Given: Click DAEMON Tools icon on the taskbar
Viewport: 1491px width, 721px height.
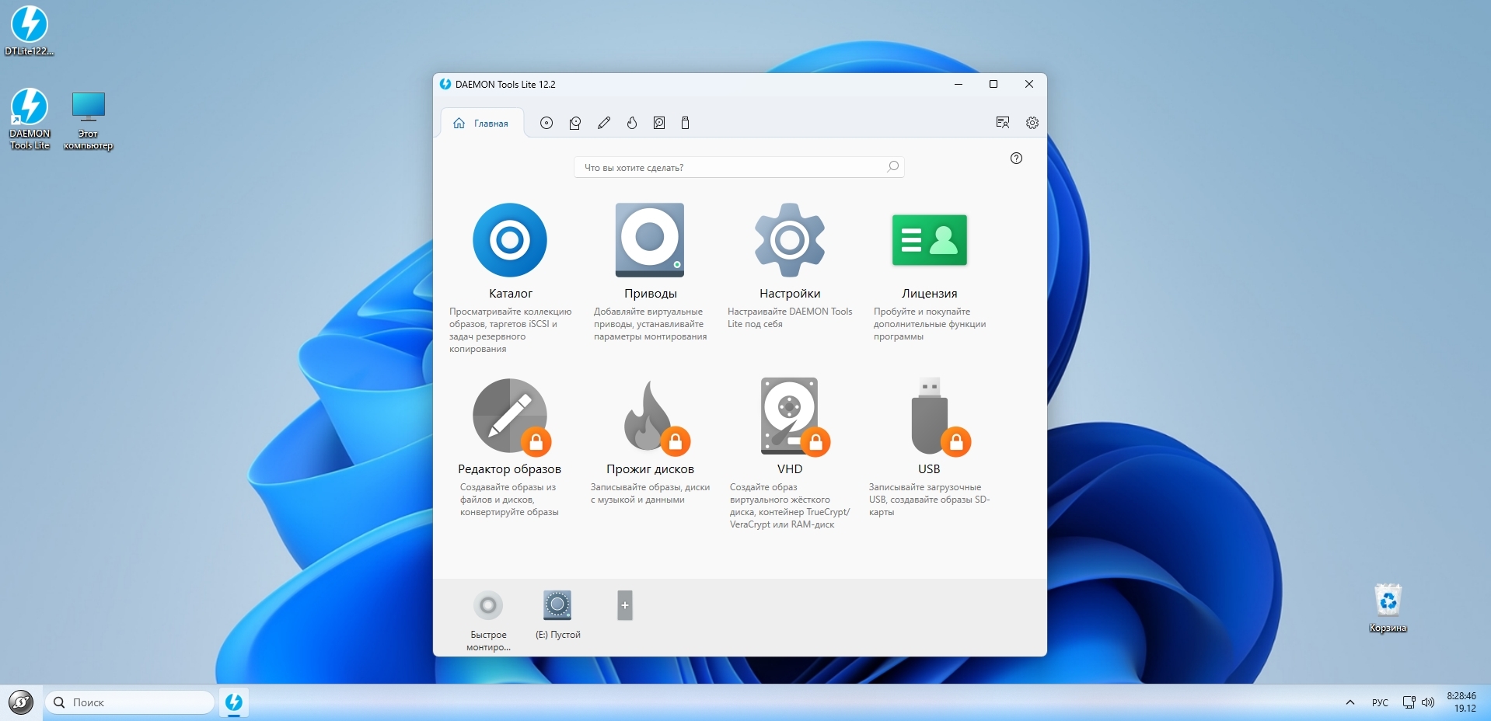Looking at the screenshot, I should tap(233, 702).
